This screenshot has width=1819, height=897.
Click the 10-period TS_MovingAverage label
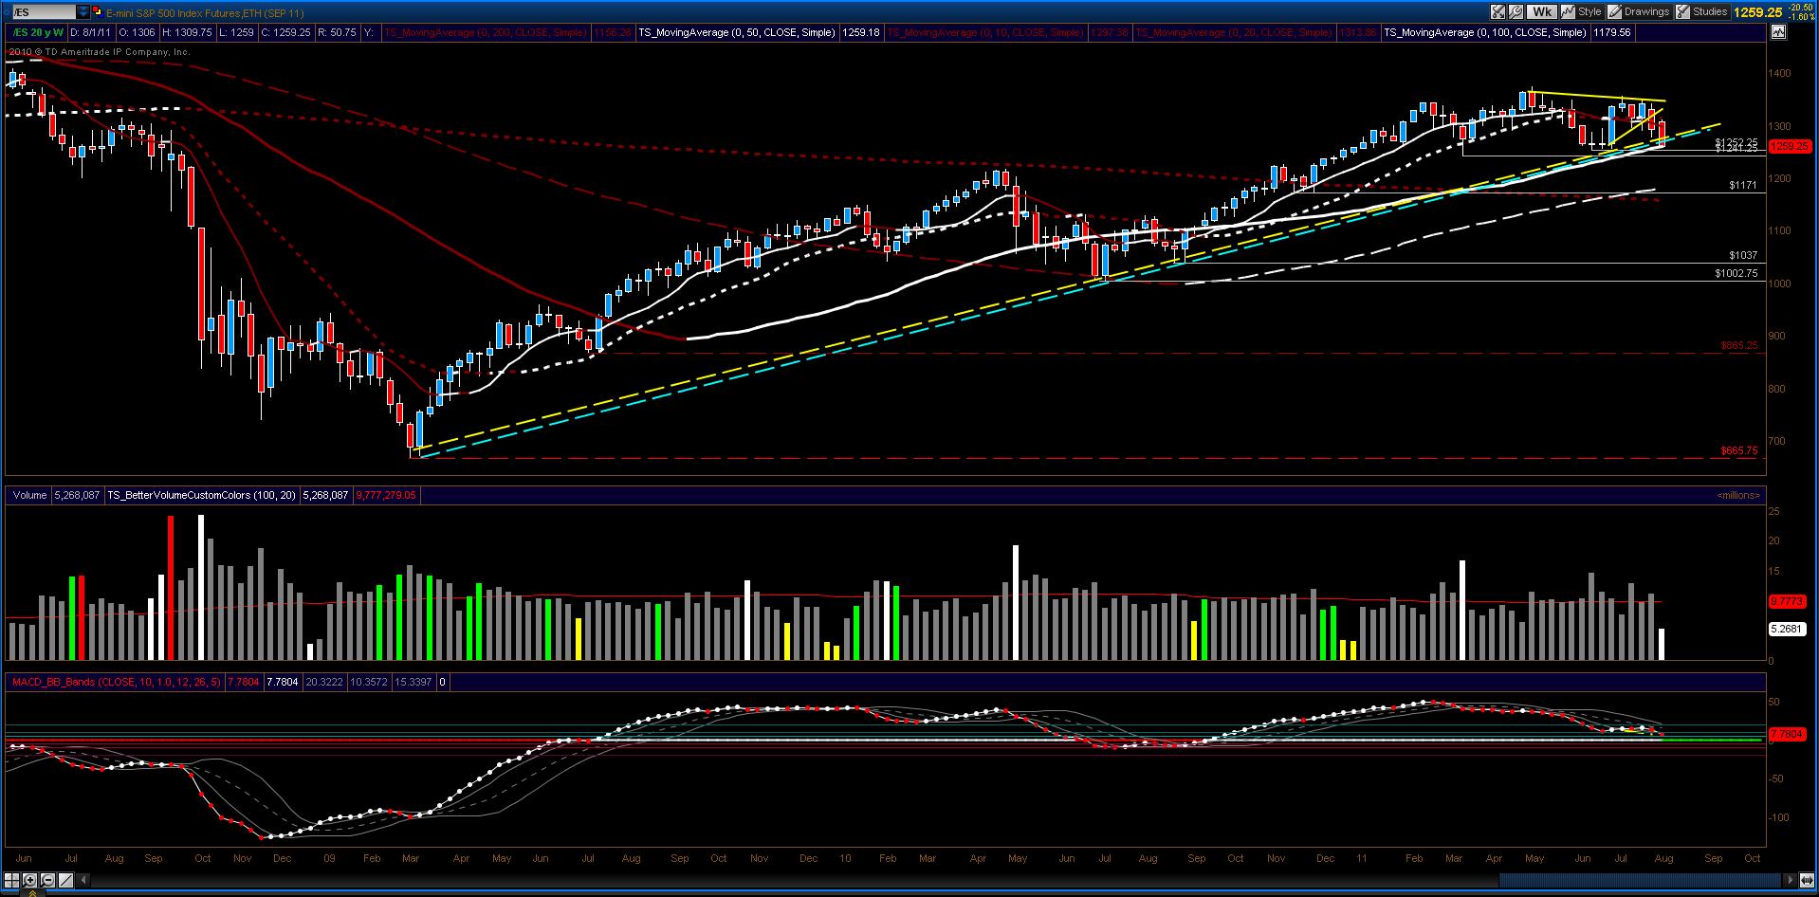pos(984,32)
